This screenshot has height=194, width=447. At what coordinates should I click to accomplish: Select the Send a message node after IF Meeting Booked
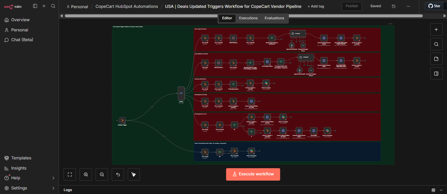pos(266,83)
